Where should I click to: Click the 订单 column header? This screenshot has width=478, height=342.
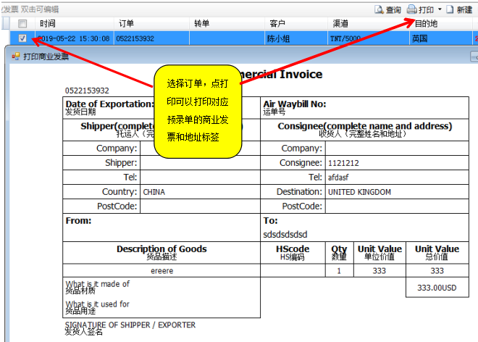126,24
